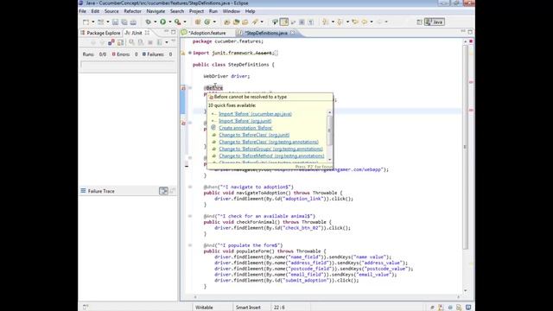The height and width of the screenshot is (311, 553).
Task: Expand the folded import statements
Action: pos(190,53)
